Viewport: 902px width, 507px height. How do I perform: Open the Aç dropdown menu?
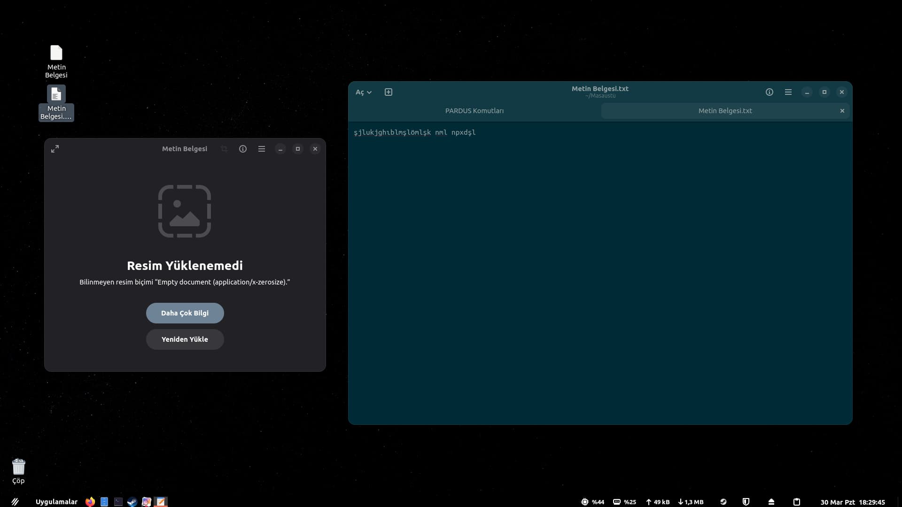click(363, 92)
